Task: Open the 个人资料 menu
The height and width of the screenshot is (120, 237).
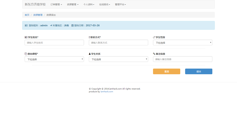Action: tap(89, 5)
